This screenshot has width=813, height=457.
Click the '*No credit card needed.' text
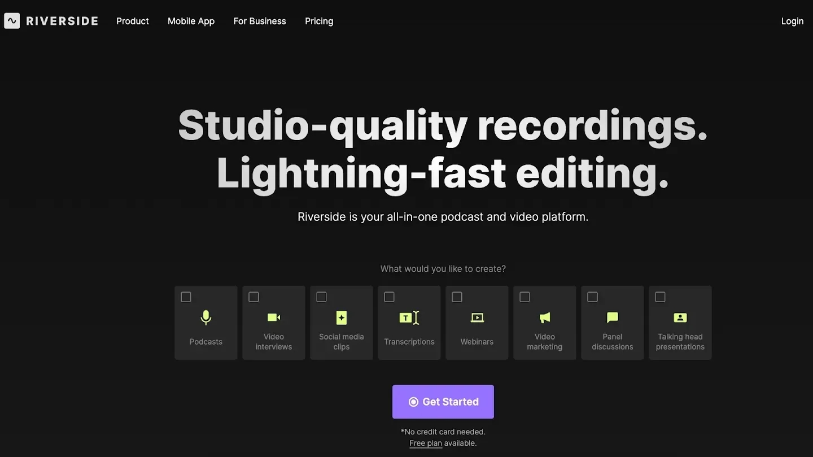(x=443, y=432)
